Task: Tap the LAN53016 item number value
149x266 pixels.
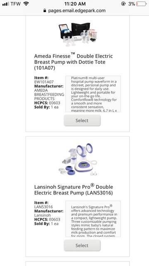Action: [x=43, y=207]
